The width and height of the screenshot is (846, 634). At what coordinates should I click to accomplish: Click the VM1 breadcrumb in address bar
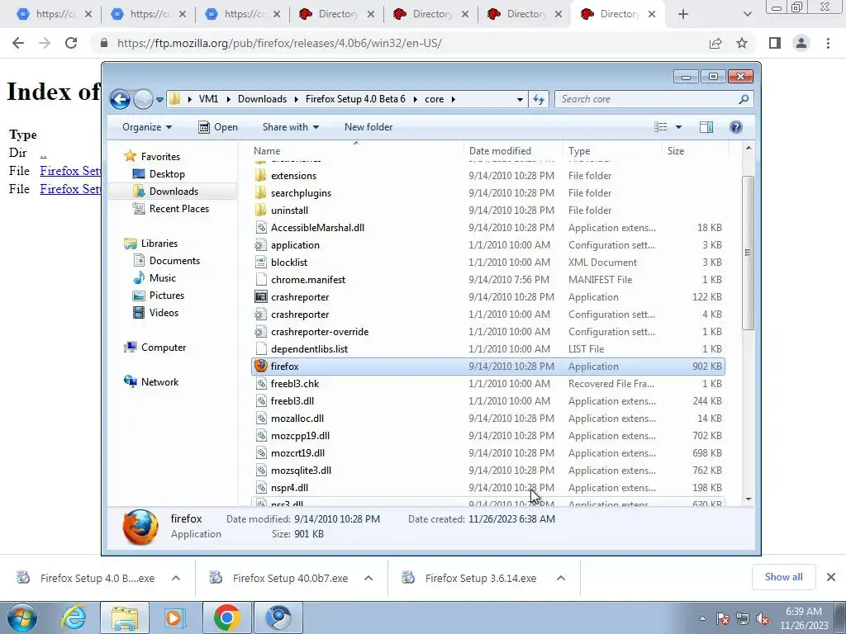[x=208, y=99]
